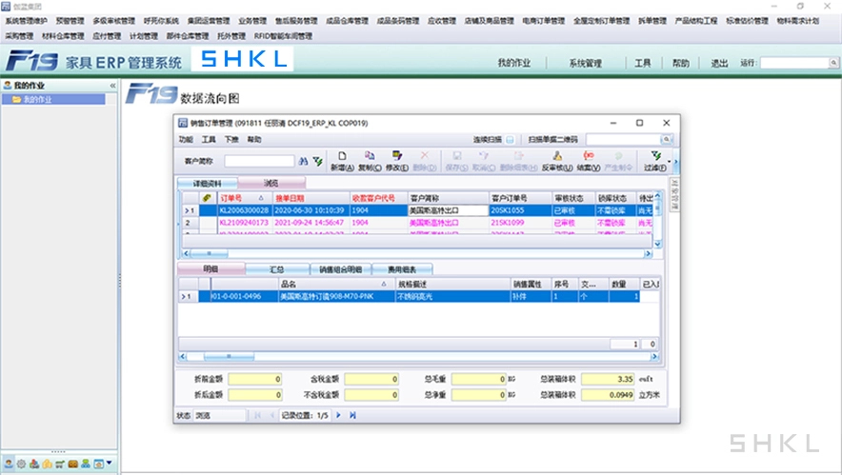The image size is (842, 475).
Task: Click the 总装箱体积 field showing 0.0949
Action: click(609, 394)
